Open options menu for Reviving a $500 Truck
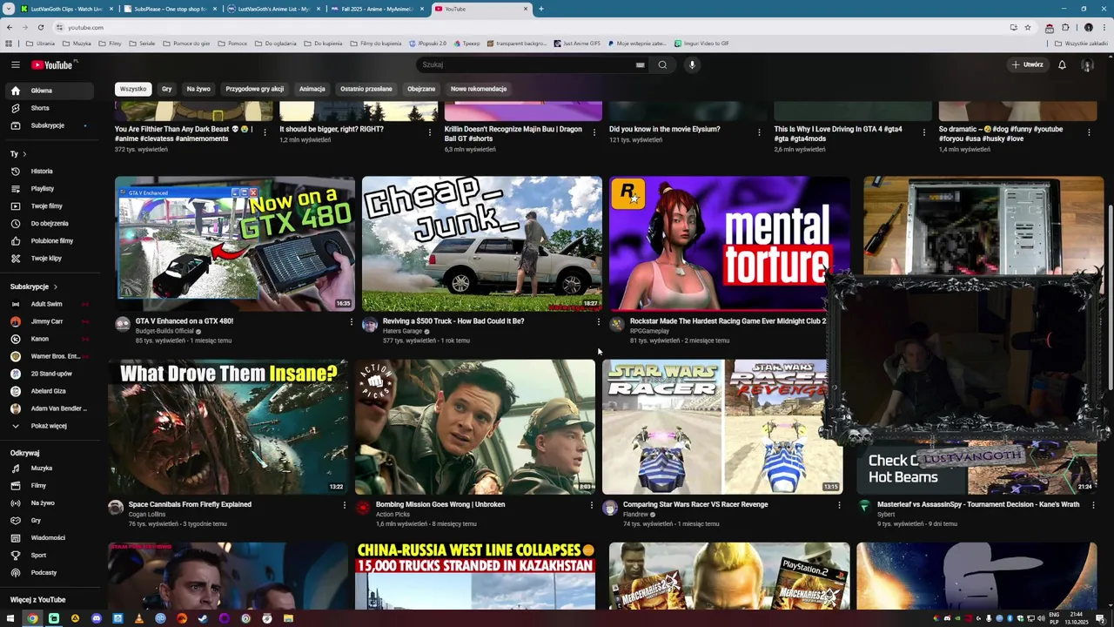 click(x=599, y=322)
